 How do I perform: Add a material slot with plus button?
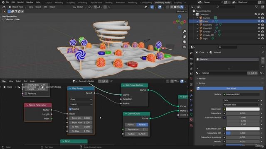(x=263, y=59)
